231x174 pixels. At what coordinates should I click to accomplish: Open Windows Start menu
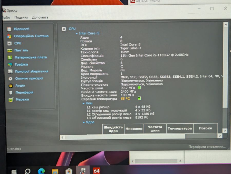(14, 172)
